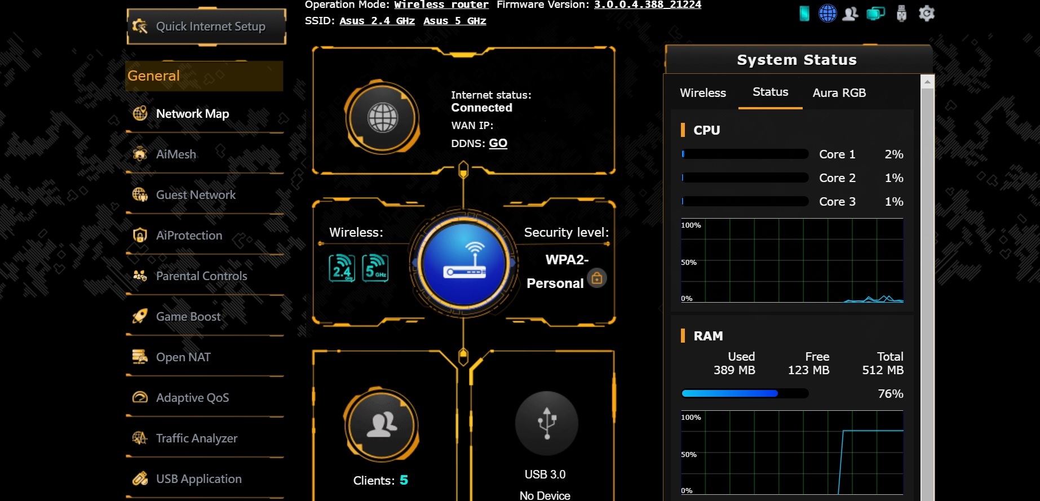Click the internet globe icon in network map
The image size is (1040, 501).
click(x=382, y=118)
